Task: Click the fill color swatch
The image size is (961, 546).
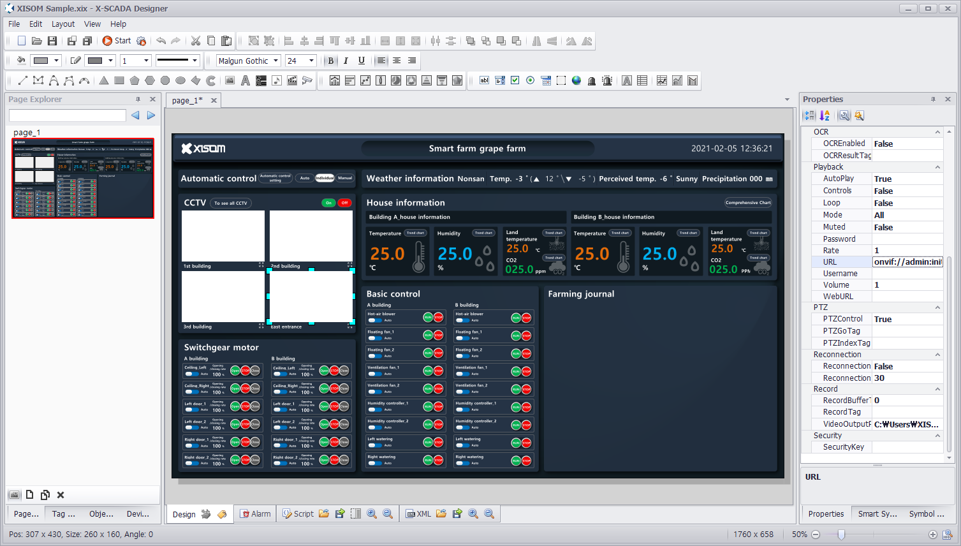Action: pyautogui.click(x=41, y=61)
